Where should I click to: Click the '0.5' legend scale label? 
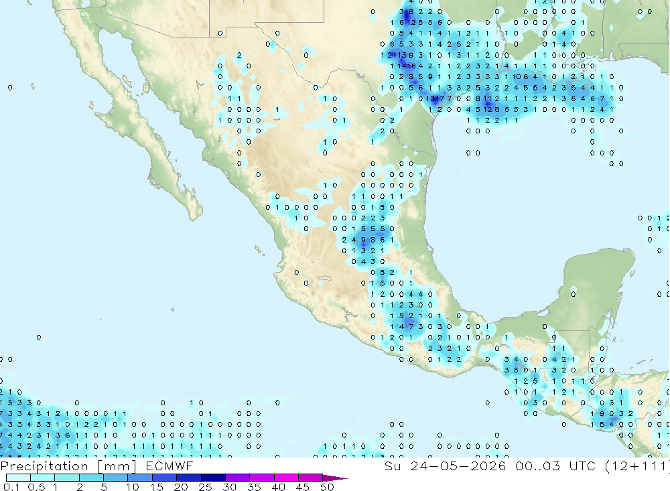(36, 487)
